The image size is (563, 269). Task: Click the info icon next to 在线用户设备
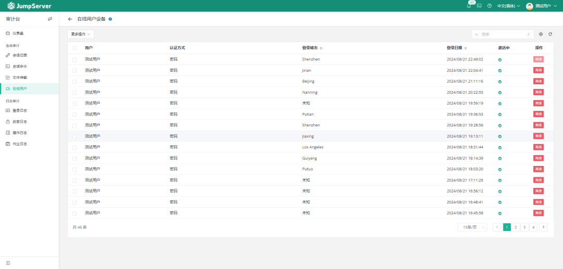click(x=110, y=19)
